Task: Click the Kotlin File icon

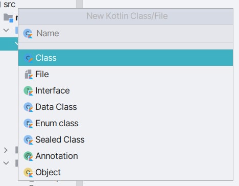Action: [x=29, y=75]
